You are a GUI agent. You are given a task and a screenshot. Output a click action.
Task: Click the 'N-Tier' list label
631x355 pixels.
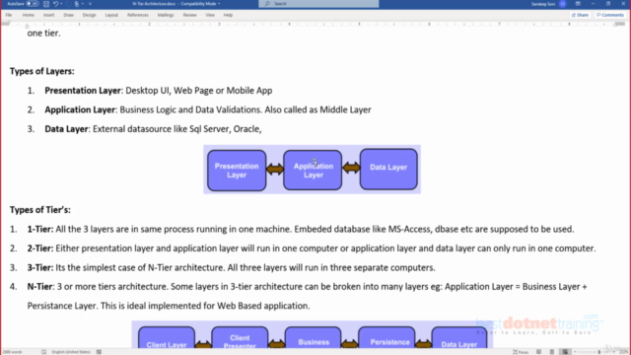39,287
